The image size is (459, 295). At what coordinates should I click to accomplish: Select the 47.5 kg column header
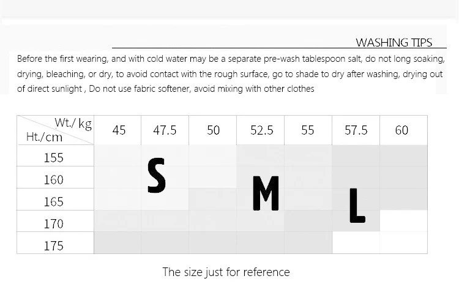tap(165, 130)
